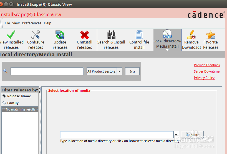This screenshot has width=227, height=154.
Task: Click the media directory location field
Action: 117,135
